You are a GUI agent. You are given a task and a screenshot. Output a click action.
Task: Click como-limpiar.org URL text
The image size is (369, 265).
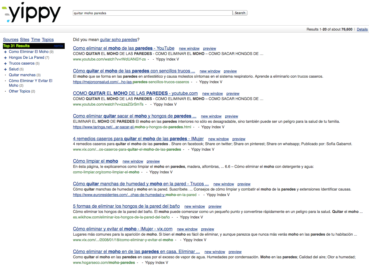pyautogui.click(x=106, y=172)
